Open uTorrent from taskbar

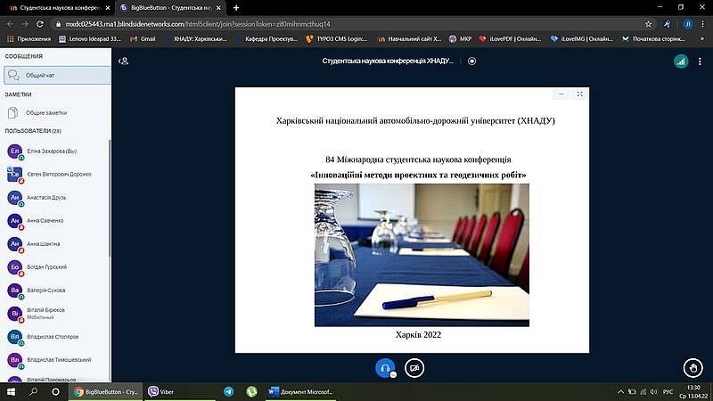(251, 391)
